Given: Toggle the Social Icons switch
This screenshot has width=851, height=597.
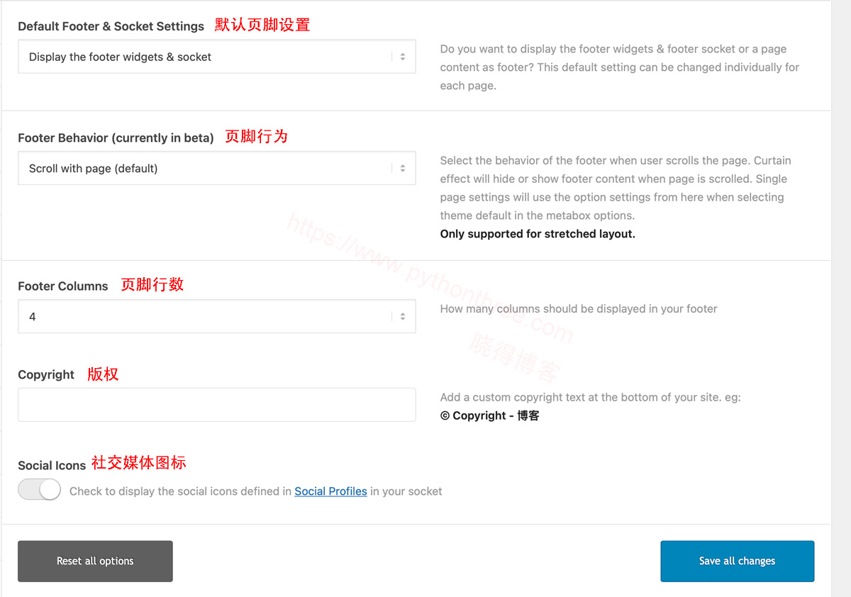Looking at the screenshot, I should 40,490.
